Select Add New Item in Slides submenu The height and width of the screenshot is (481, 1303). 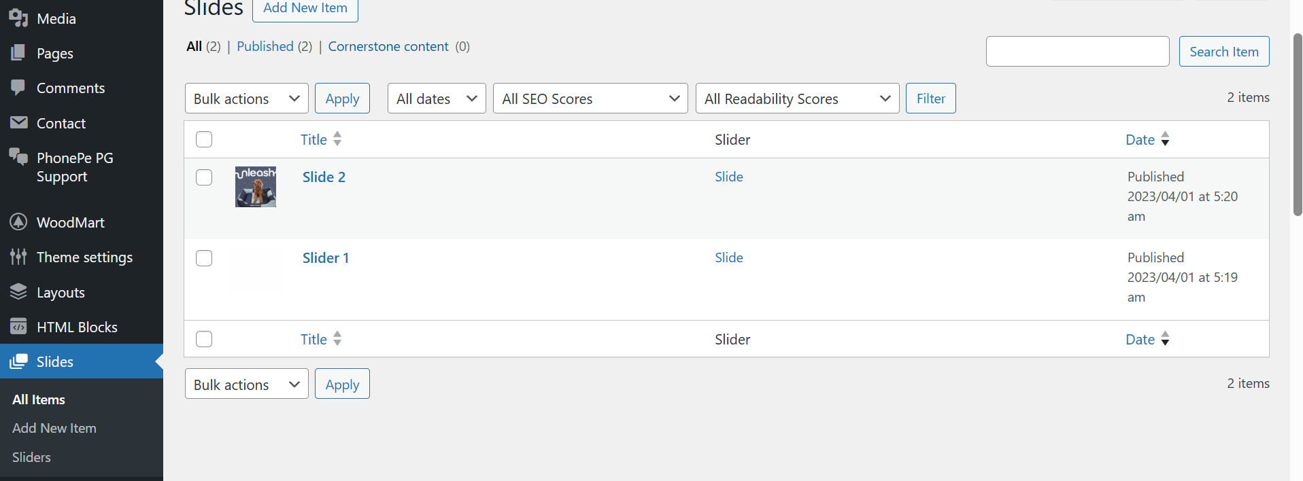point(54,428)
